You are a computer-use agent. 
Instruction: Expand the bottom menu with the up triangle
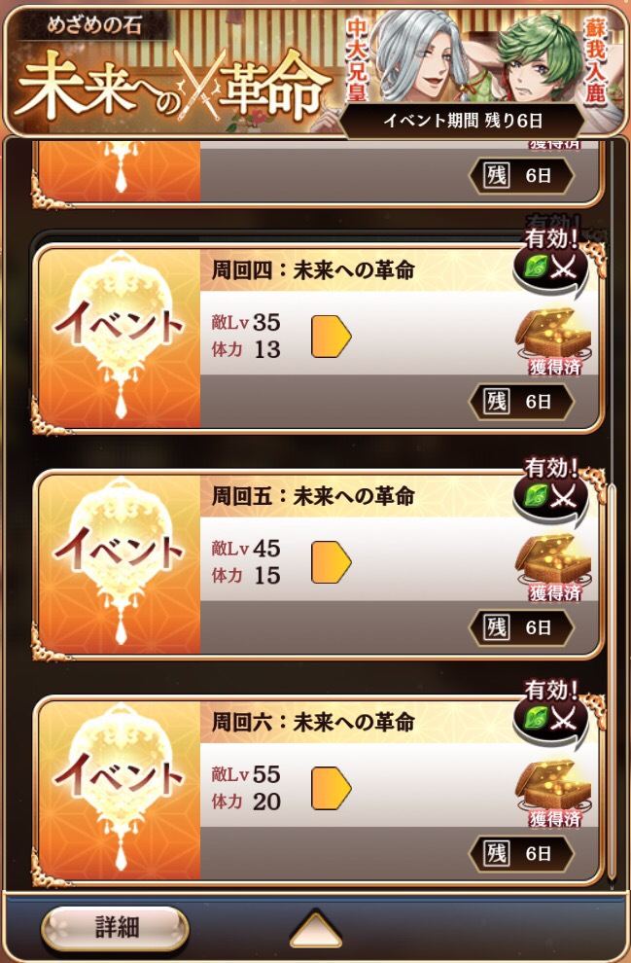(315, 930)
